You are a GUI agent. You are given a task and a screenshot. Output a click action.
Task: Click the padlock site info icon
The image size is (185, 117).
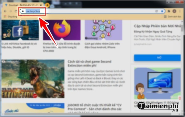pyautogui.click(x=23, y=11)
